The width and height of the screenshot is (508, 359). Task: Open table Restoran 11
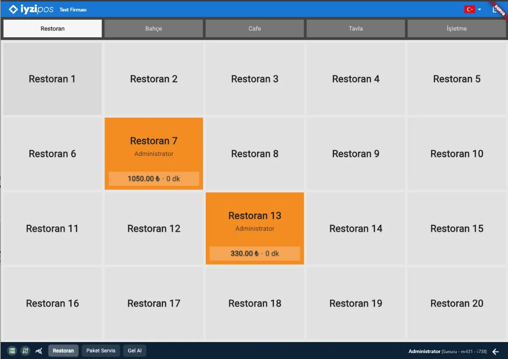pyautogui.click(x=52, y=229)
